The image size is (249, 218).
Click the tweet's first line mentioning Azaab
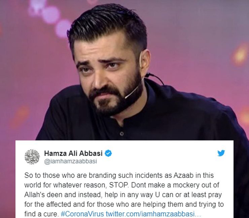(119, 176)
